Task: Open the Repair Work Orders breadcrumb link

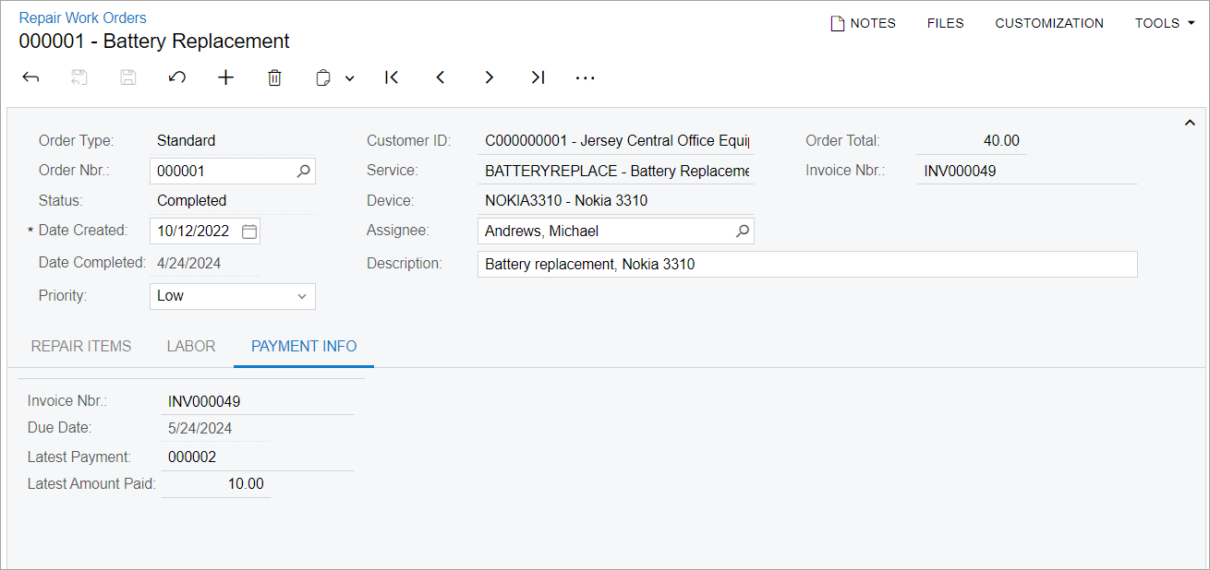Action: point(83,18)
